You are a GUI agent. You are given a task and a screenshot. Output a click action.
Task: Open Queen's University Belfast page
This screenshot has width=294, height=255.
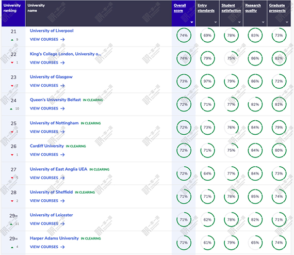[x=55, y=100]
